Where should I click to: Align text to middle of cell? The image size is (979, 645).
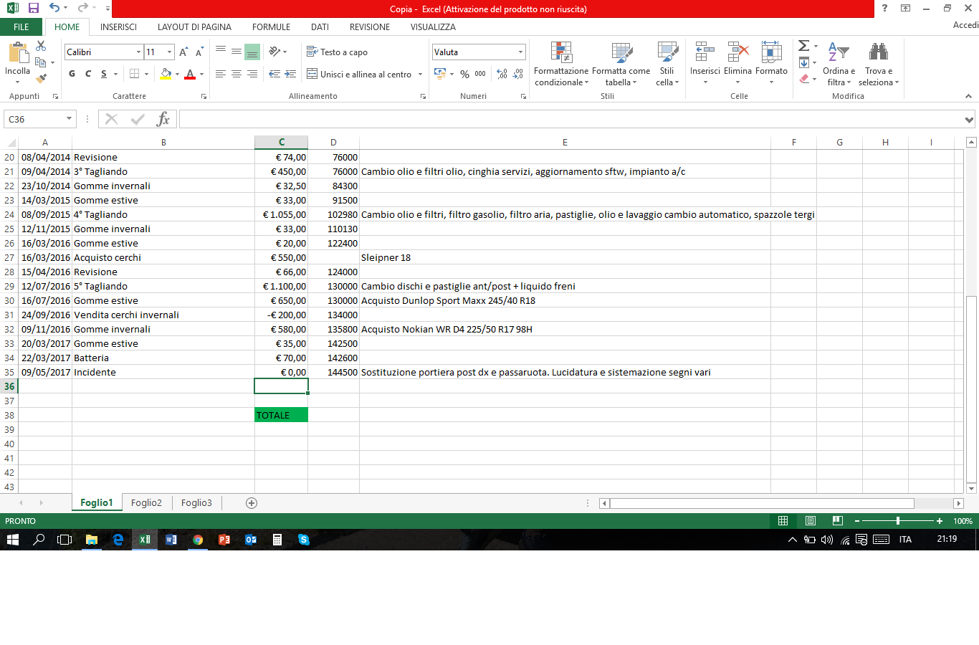point(237,52)
